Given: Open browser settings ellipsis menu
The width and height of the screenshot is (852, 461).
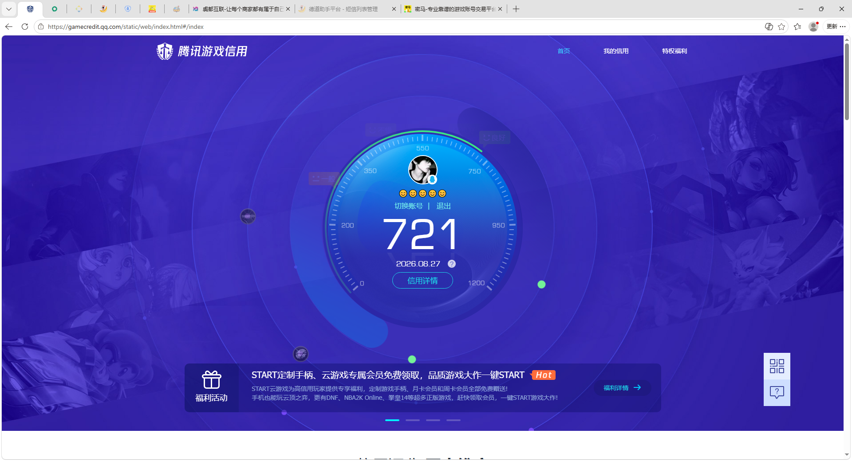Looking at the screenshot, I should coord(843,27).
